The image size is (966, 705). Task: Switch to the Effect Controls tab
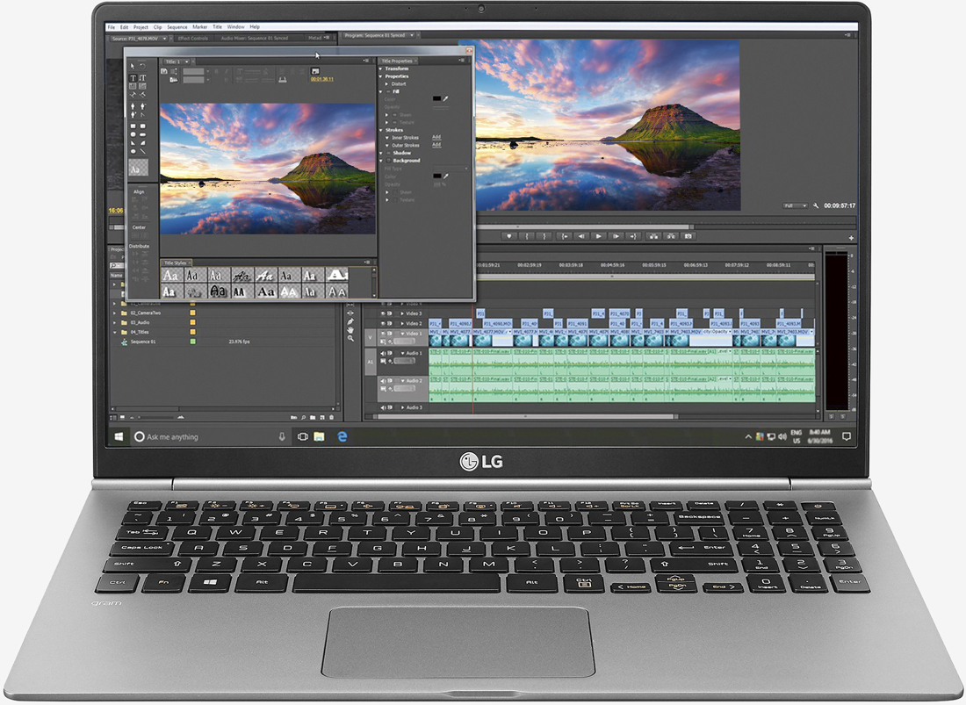193,38
